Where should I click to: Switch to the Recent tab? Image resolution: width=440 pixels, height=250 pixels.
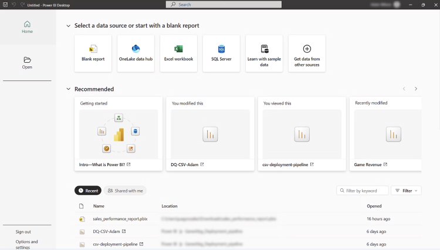[88, 191]
